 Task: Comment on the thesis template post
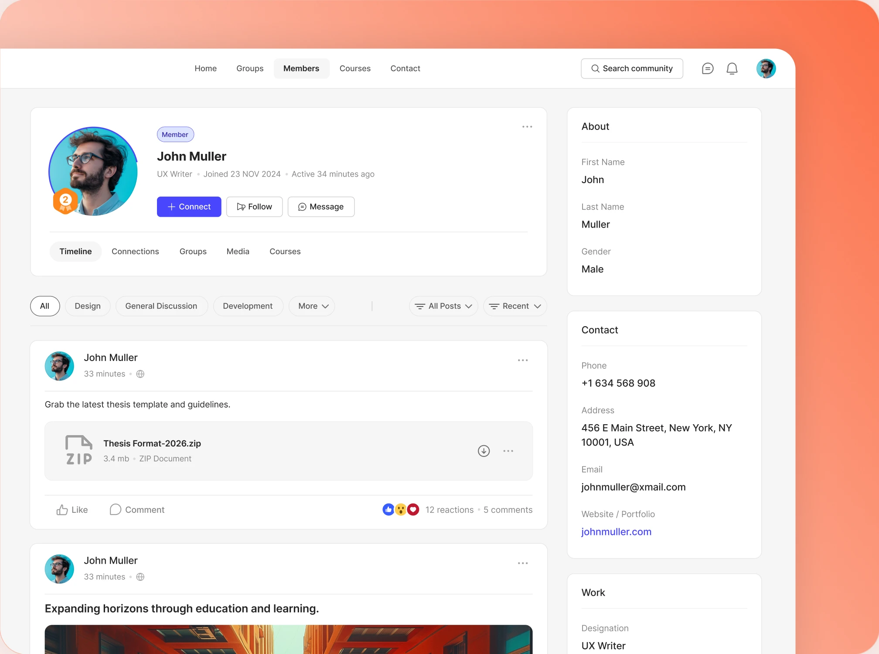tap(137, 510)
